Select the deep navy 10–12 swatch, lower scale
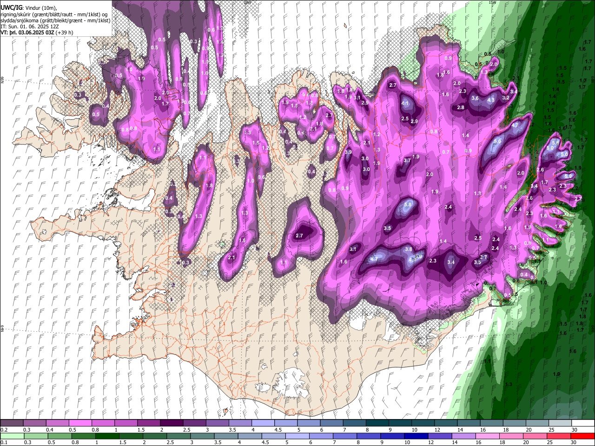The width and height of the screenshot is (595, 446). coord(416,436)
